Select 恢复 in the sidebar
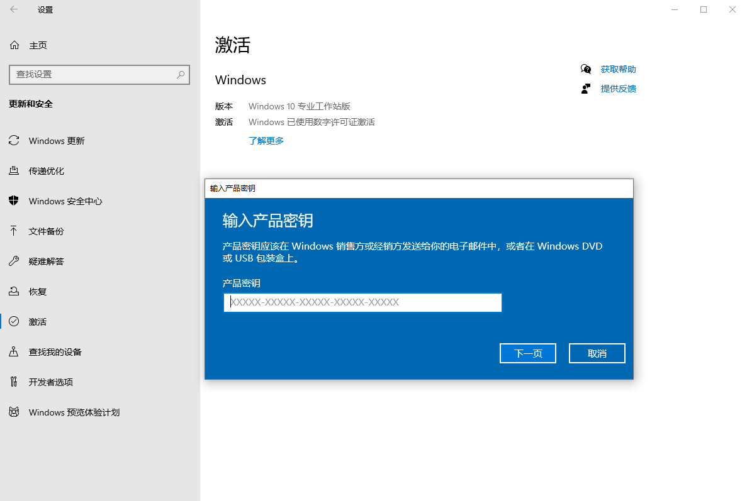747x501 pixels. pyautogui.click(x=38, y=292)
